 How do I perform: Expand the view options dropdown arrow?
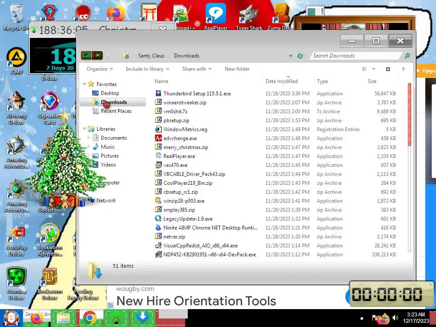pyautogui.click(x=373, y=69)
